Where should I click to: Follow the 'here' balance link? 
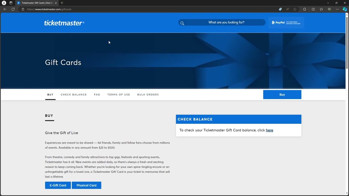coord(269,130)
